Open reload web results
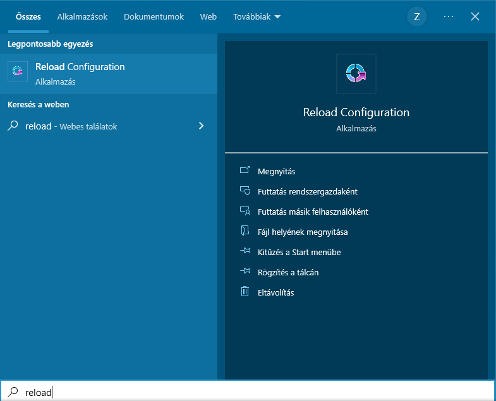 click(109, 126)
